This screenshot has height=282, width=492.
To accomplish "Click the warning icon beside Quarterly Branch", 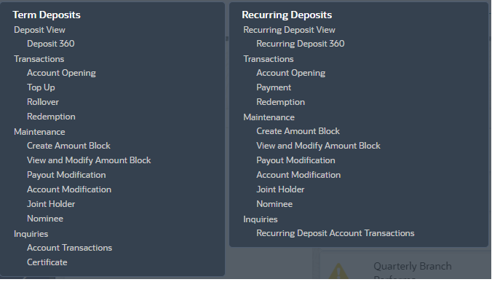I will 338,271.
